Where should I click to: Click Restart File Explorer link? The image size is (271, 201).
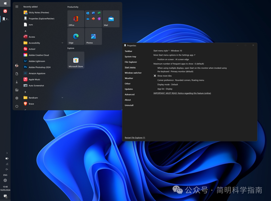[x=135, y=138]
